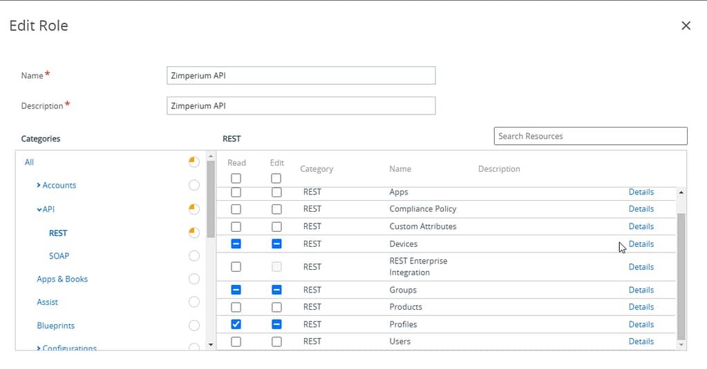Open Details for REST Enterprise Integration

(x=641, y=267)
